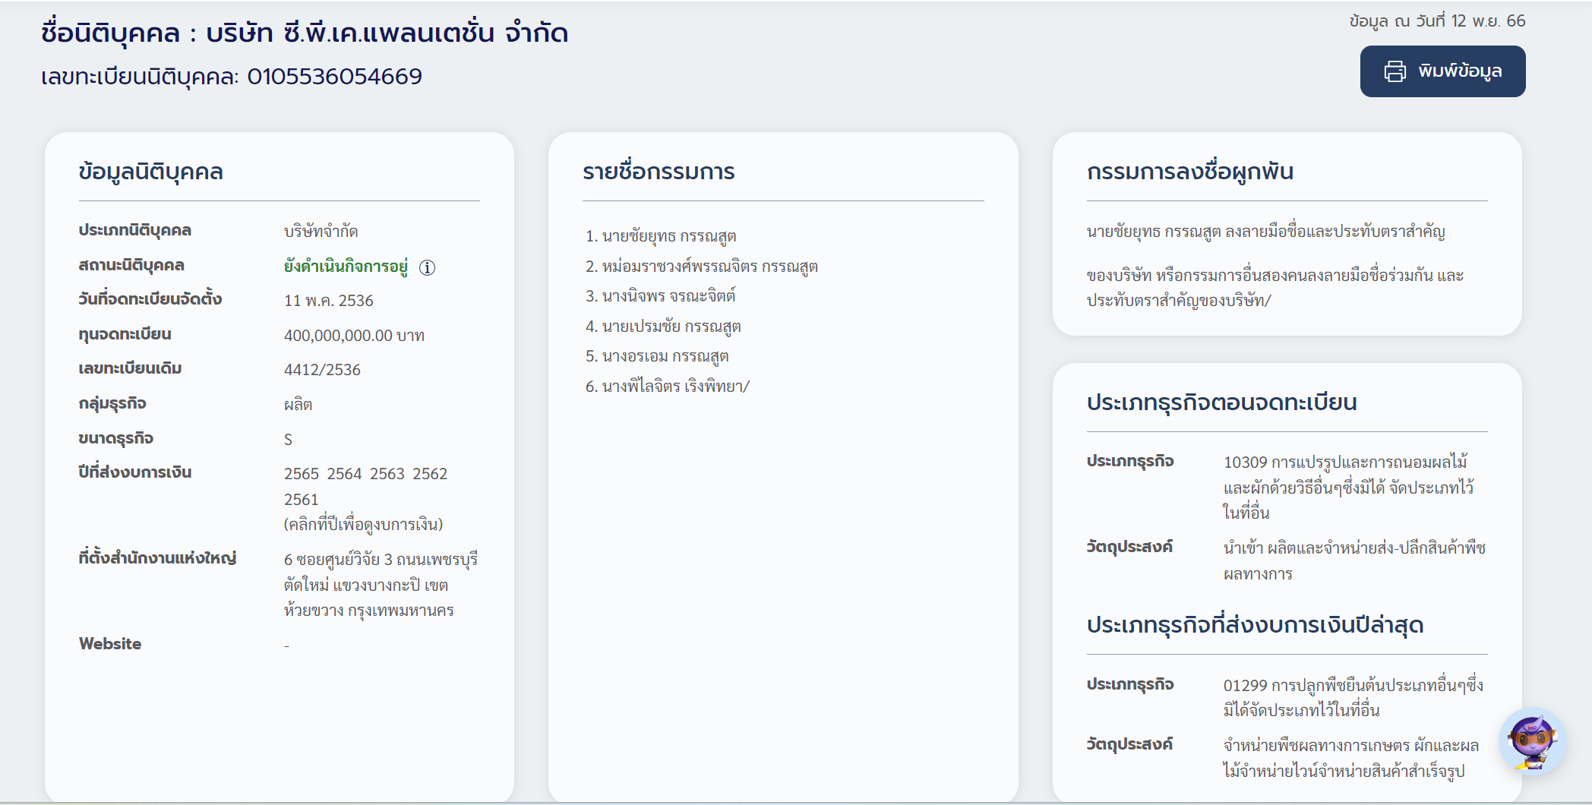Screen dimensions: 1592x805
Task: Click the info icon beside ยังดำเนินกิจการอยู่
Action: 428,267
